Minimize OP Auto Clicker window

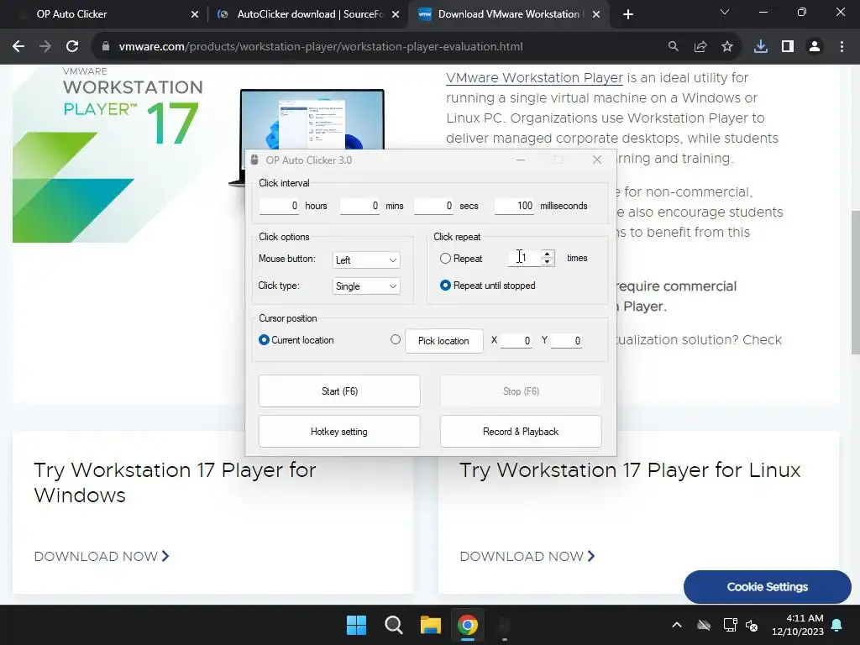pos(521,160)
